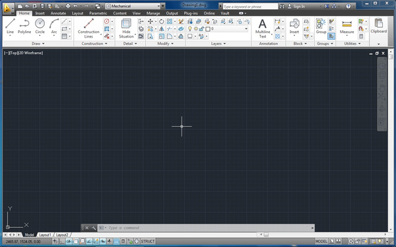Viewport: 396px width, 247px height.
Task: Switch to the Layout1 tab
Action: coord(45,235)
